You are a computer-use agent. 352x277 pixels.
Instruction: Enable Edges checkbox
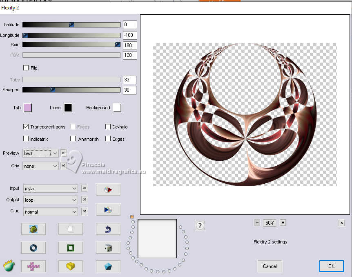108,139
